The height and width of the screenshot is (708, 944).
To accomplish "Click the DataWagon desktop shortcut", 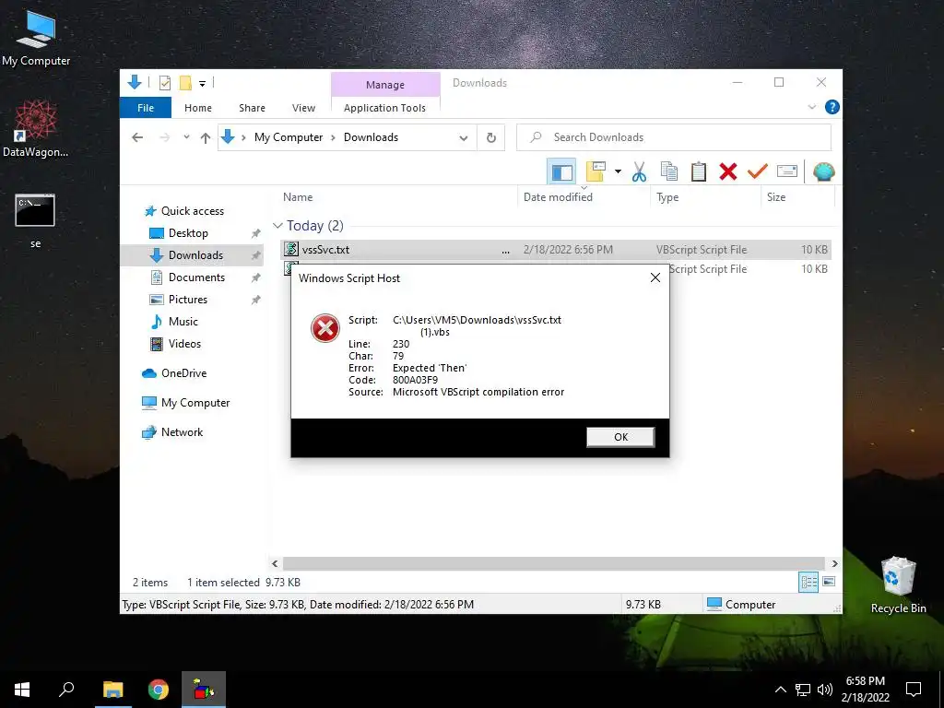I will pos(36,128).
